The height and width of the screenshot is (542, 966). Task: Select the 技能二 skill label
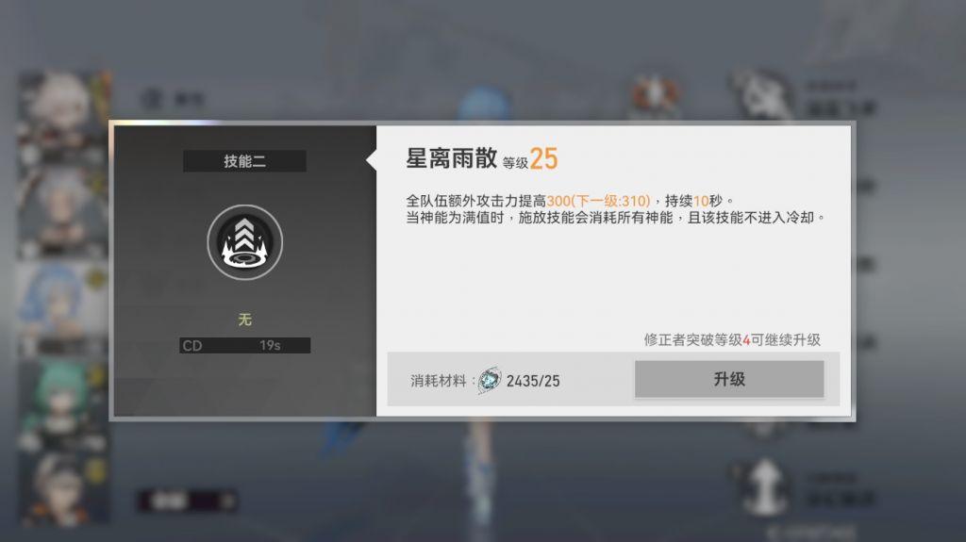point(244,161)
